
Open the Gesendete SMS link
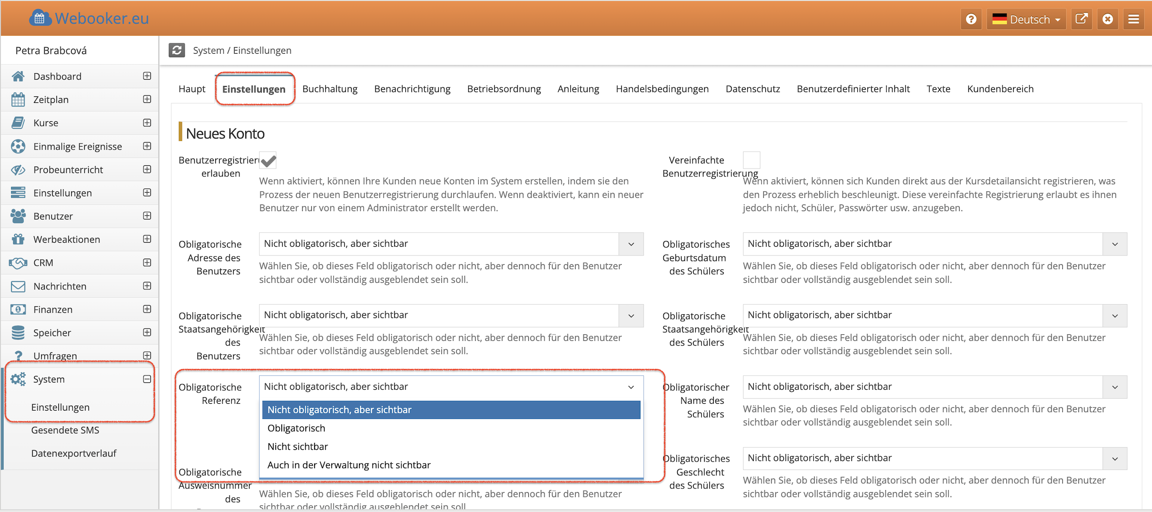pyautogui.click(x=65, y=430)
